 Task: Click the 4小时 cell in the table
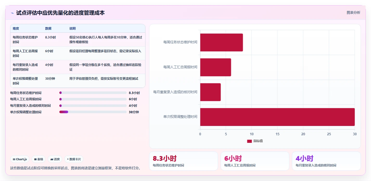[49, 65]
